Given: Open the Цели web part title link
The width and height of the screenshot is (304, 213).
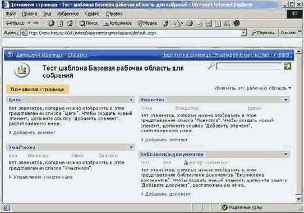Looking at the screenshot, I should 15,100.
